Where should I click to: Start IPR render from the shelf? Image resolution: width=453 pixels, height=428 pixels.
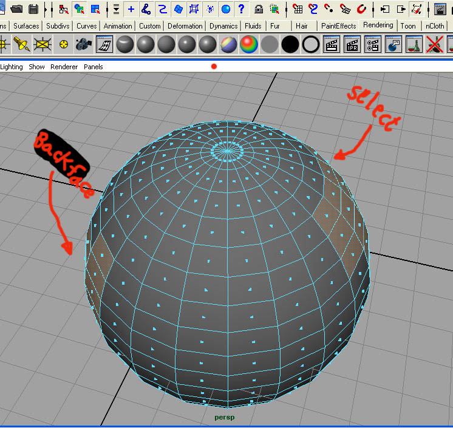(x=352, y=44)
